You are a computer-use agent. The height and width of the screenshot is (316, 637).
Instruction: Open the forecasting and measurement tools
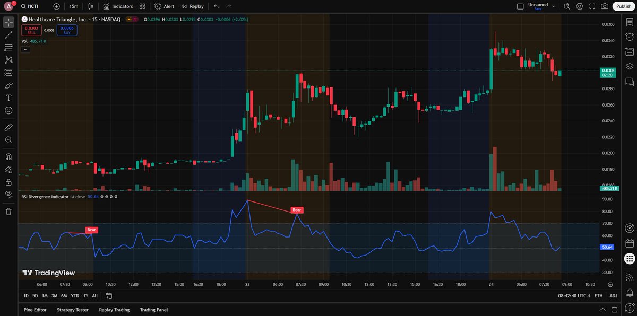(x=8, y=73)
